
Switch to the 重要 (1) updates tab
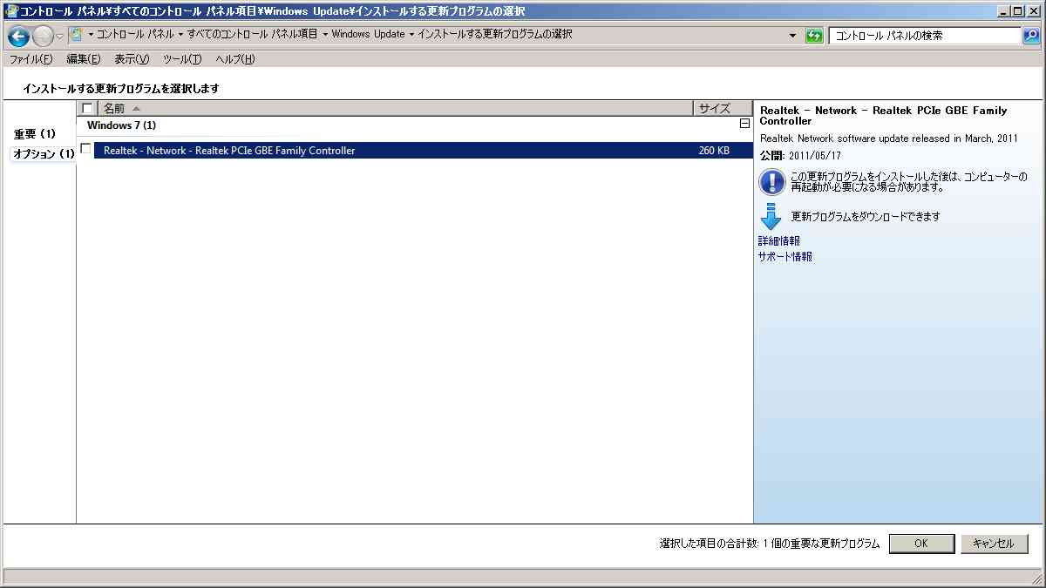35,134
